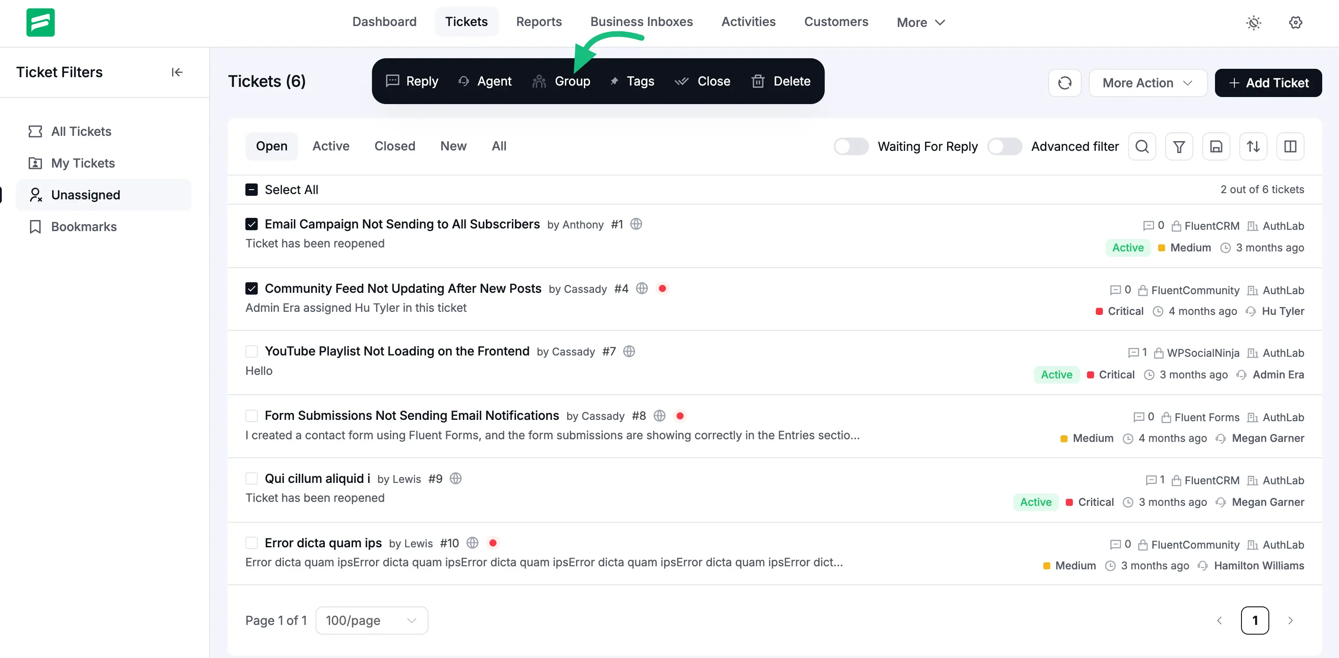The width and height of the screenshot is (1339, 658).
Task: Turn on the Advanced filter switch
Action: [1004, 146]
